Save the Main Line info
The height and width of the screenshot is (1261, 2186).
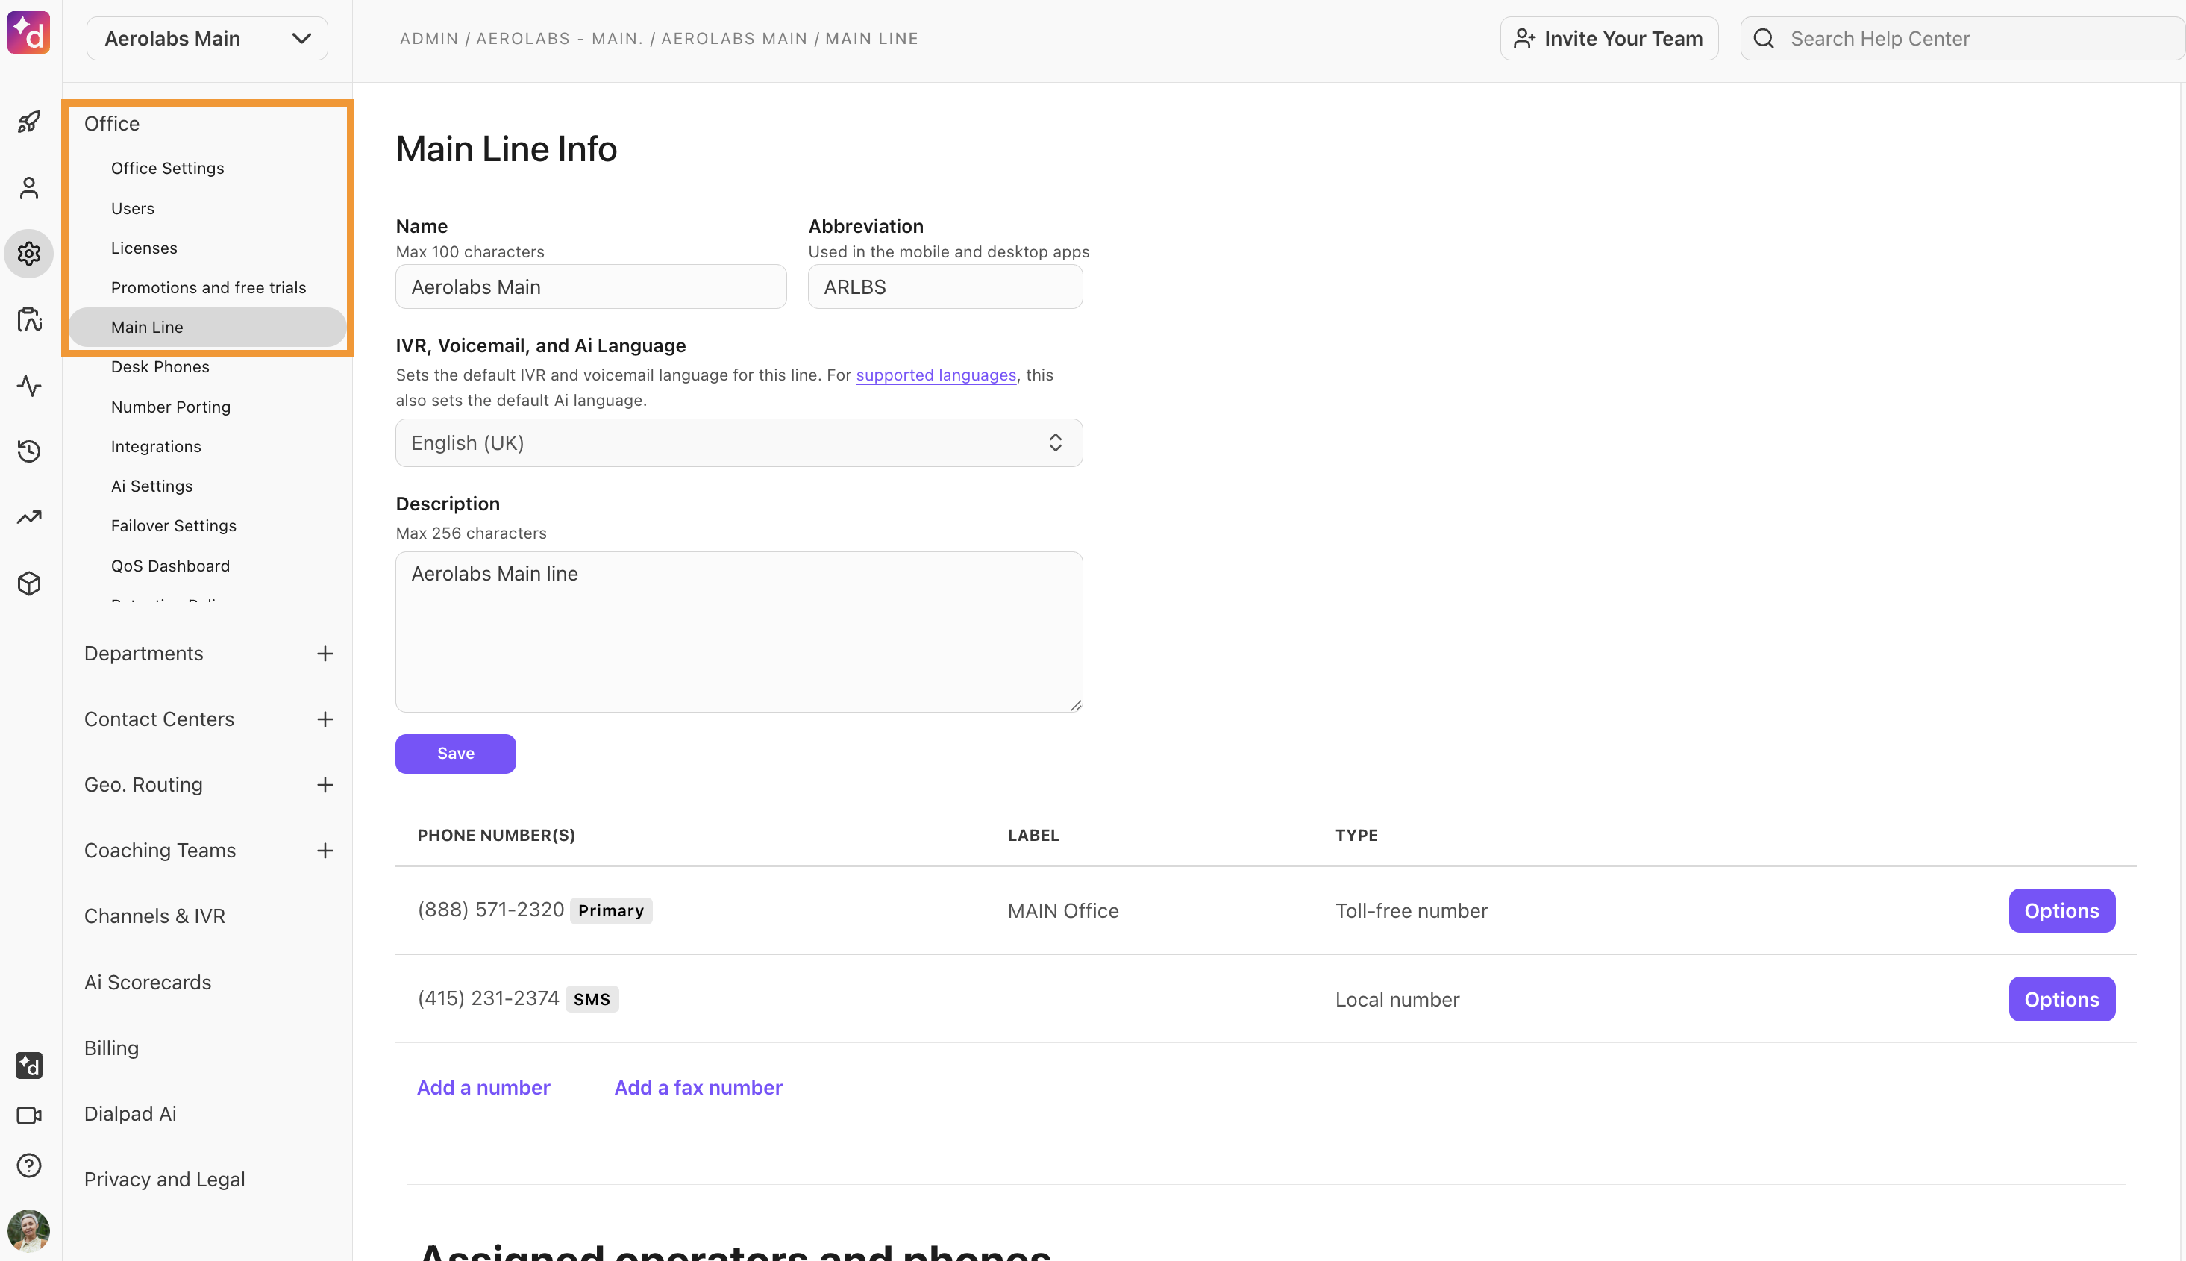pyautogui.click(x=455, y=754)
